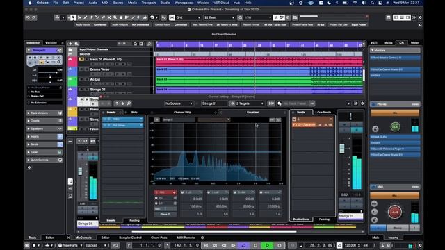Enable the HC high-cut filter
Viewport: 445px width, 250px height.
[x=156, y=198]
